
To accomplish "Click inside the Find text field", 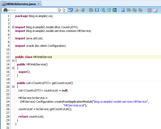I will (33, 10).
